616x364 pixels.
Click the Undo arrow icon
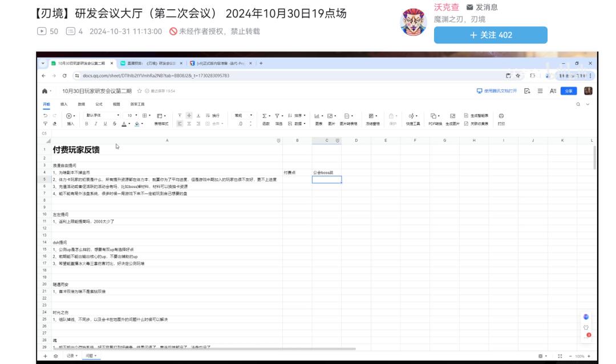coord(45,116)
